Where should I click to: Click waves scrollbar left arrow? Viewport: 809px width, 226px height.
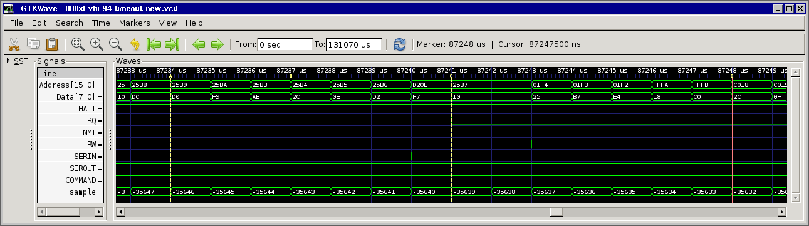click(120, 212)
